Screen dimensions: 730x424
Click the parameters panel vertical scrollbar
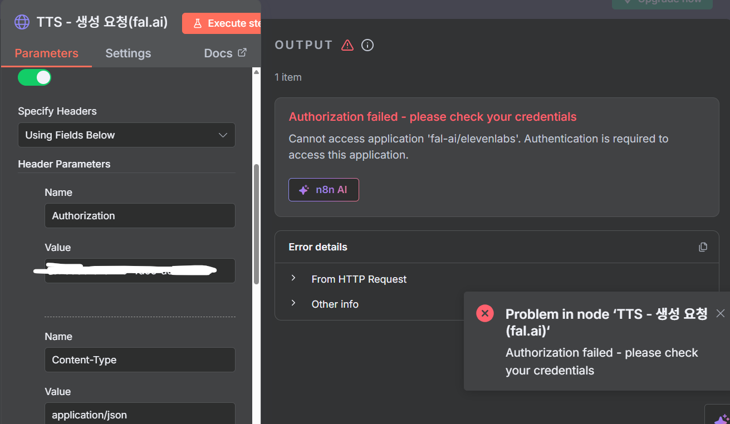[256, 223]
